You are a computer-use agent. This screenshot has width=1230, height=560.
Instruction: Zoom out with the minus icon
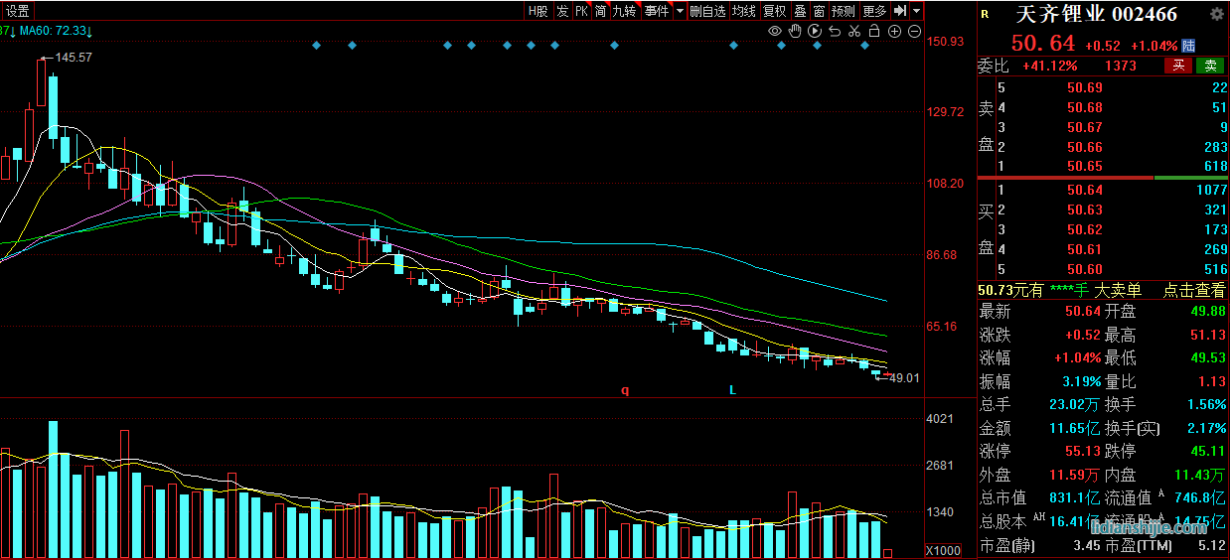coord(914,32)
